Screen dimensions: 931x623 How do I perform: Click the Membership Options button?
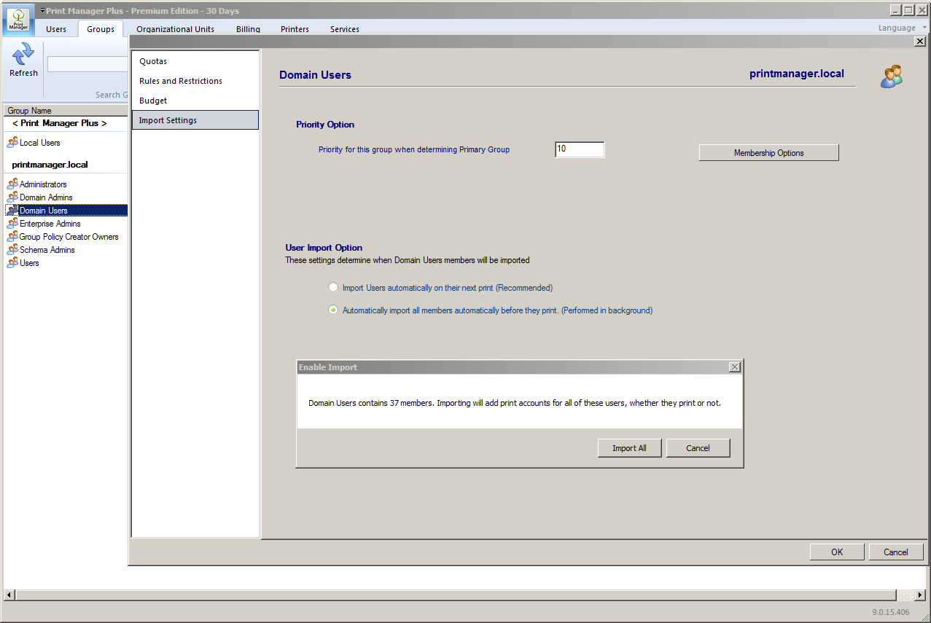(x=769, y=153)
